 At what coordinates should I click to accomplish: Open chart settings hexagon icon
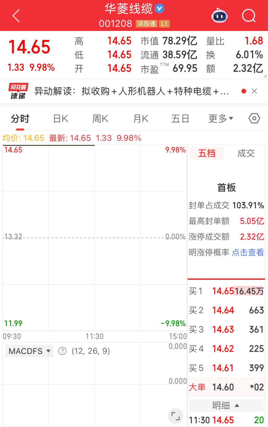254,119
